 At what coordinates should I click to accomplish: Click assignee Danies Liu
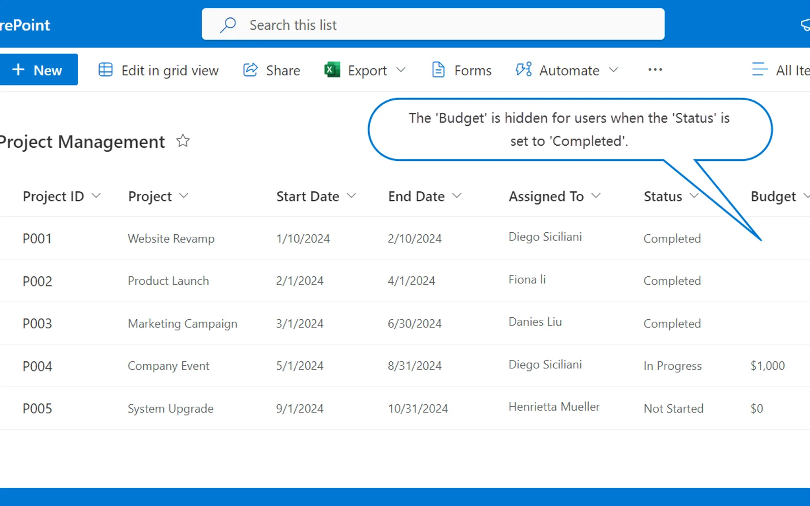point(535,322)
